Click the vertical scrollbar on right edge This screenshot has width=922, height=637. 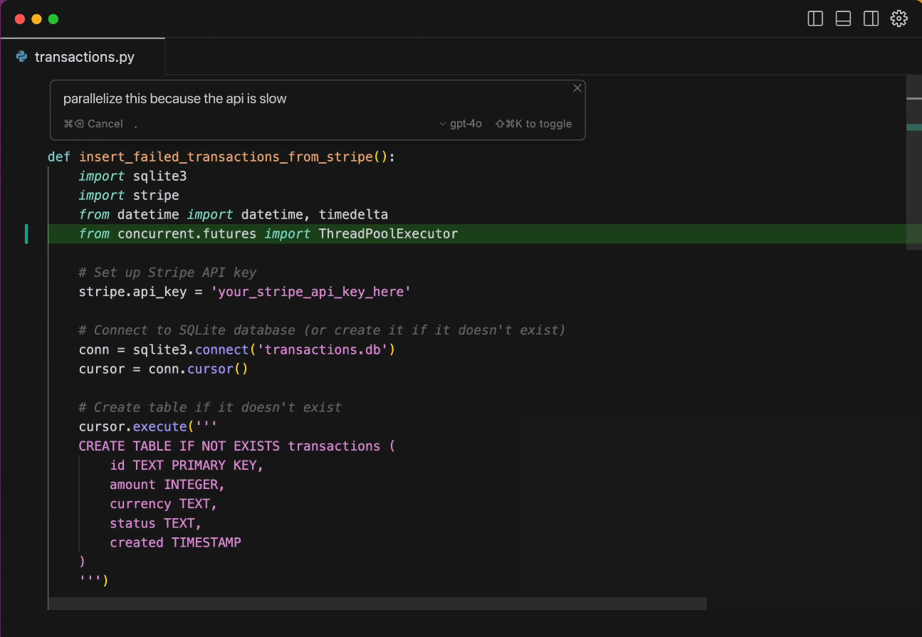[913, 164]
